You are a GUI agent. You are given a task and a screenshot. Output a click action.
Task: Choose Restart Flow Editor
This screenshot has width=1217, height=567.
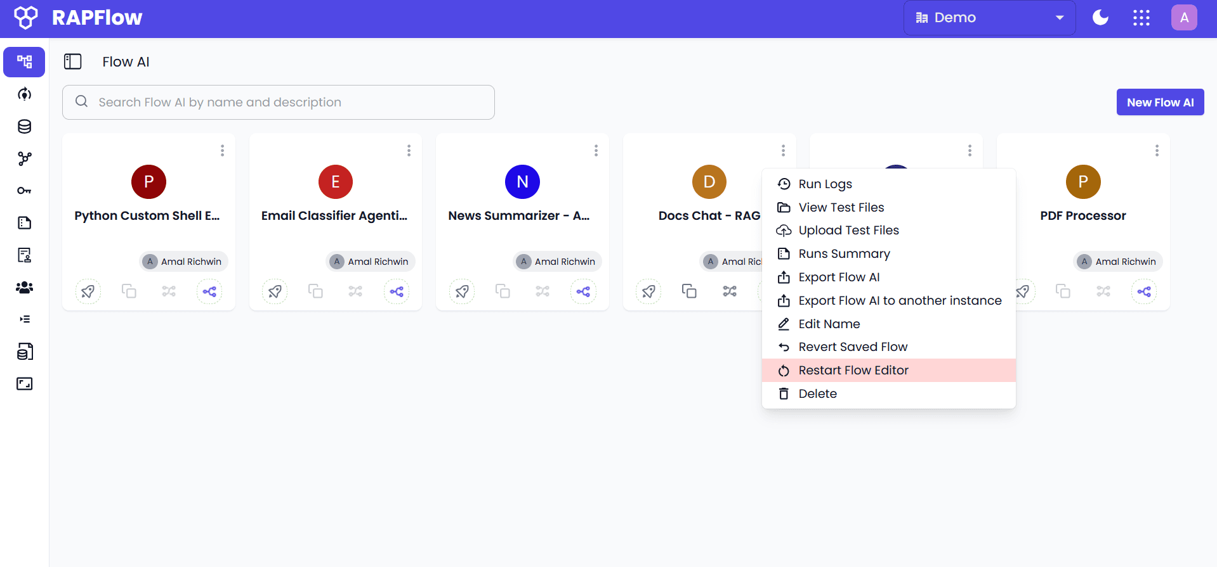(888, 371)
